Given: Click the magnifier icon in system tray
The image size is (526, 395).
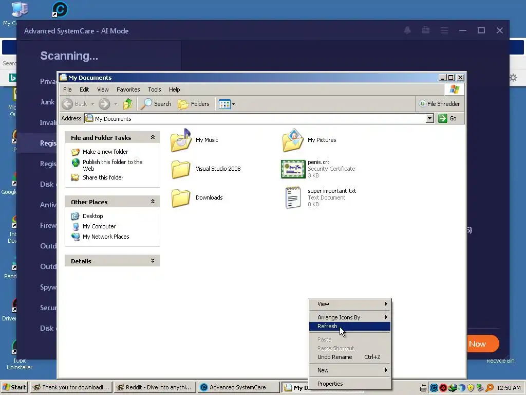Looking at the screenshot, I should click(x=490, y=388).
